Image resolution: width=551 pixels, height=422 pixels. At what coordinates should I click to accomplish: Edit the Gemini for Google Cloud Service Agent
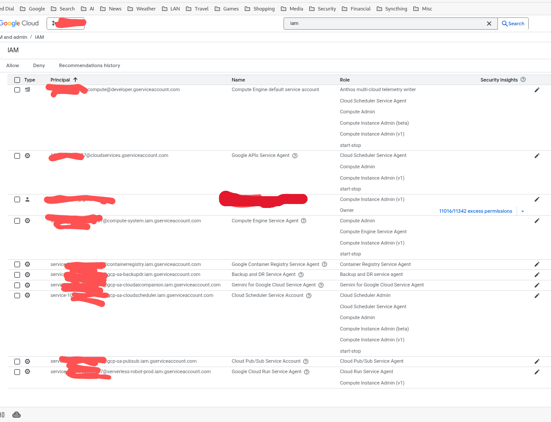tap(537, 285)
